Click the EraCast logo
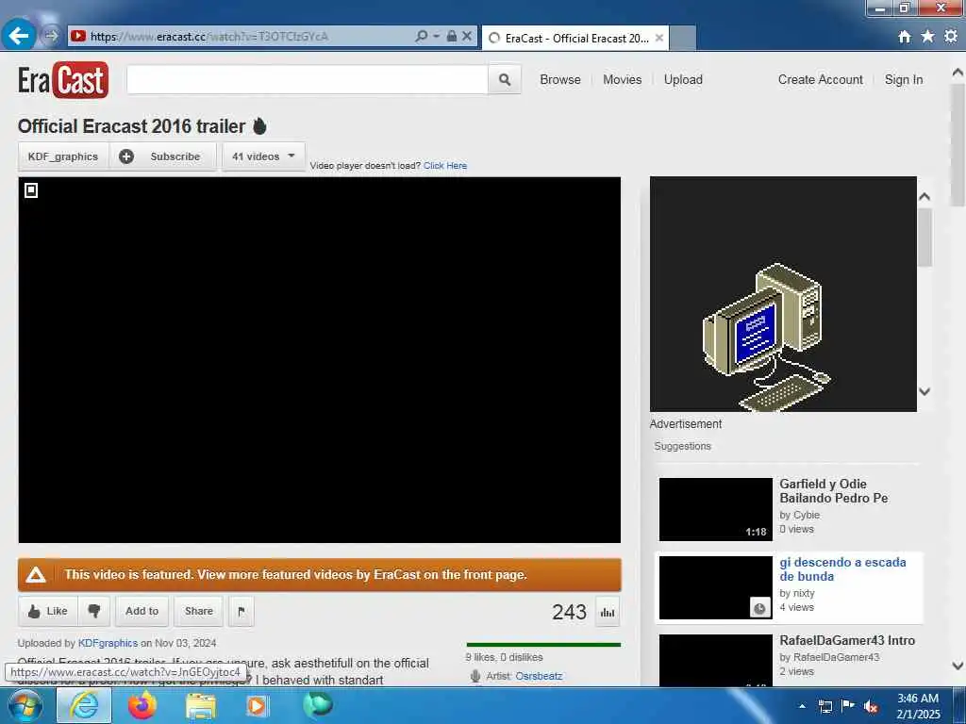This screenshot has height=724, width=966. pos(63,80)
